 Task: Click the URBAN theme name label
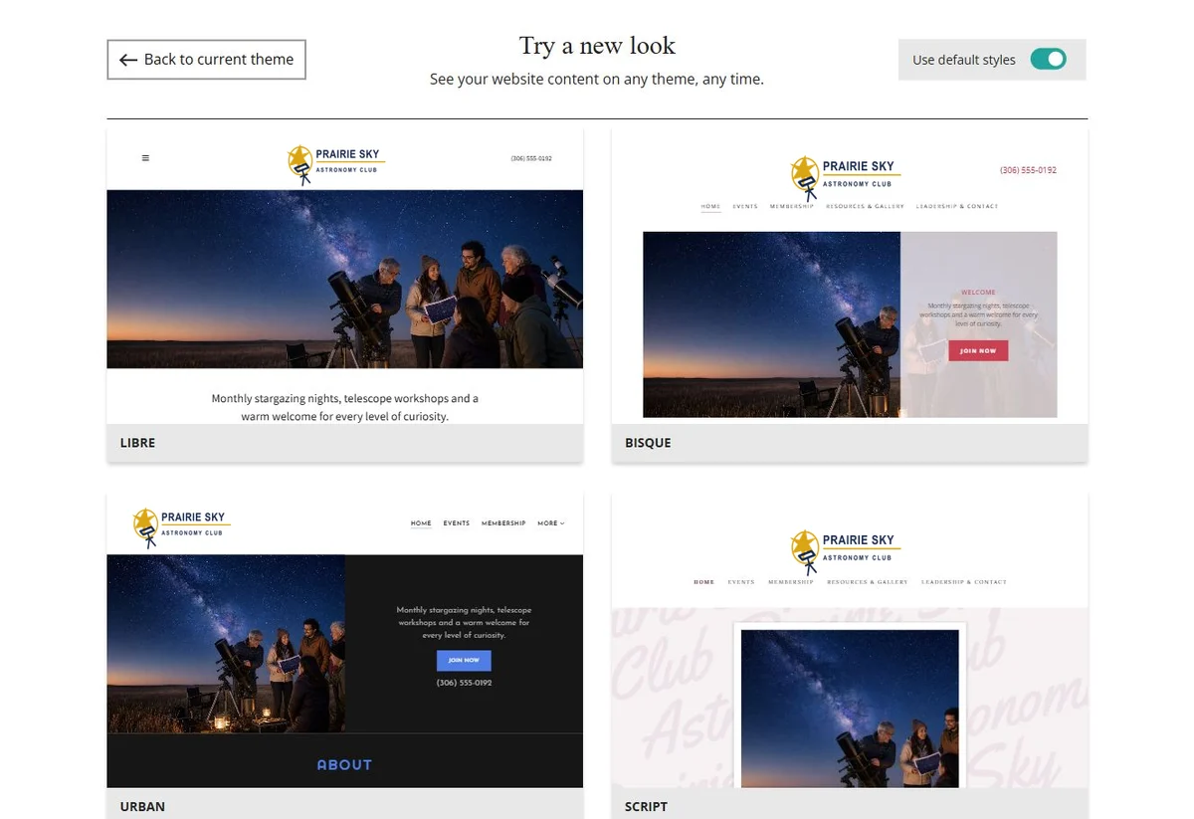(142, 807)
